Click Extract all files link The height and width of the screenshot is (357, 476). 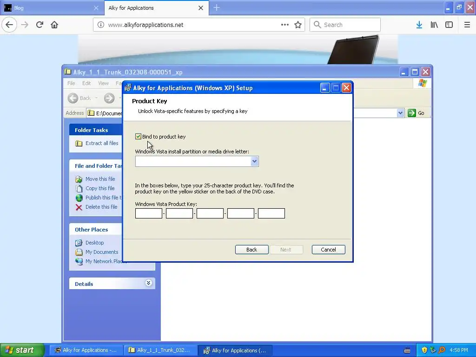pyautogui.click(x=102, y=143)
